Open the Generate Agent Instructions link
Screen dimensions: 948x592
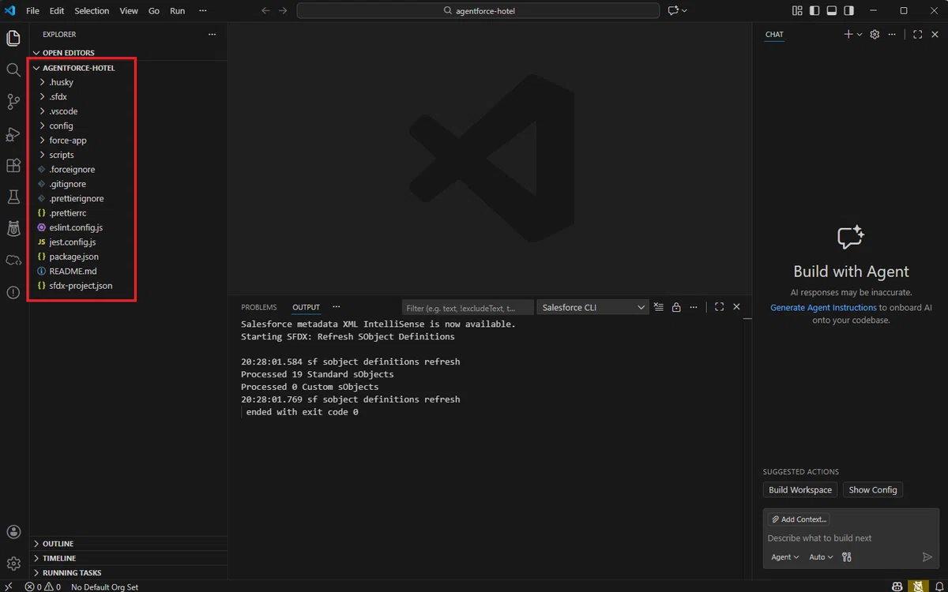click(x=823, y=308)
